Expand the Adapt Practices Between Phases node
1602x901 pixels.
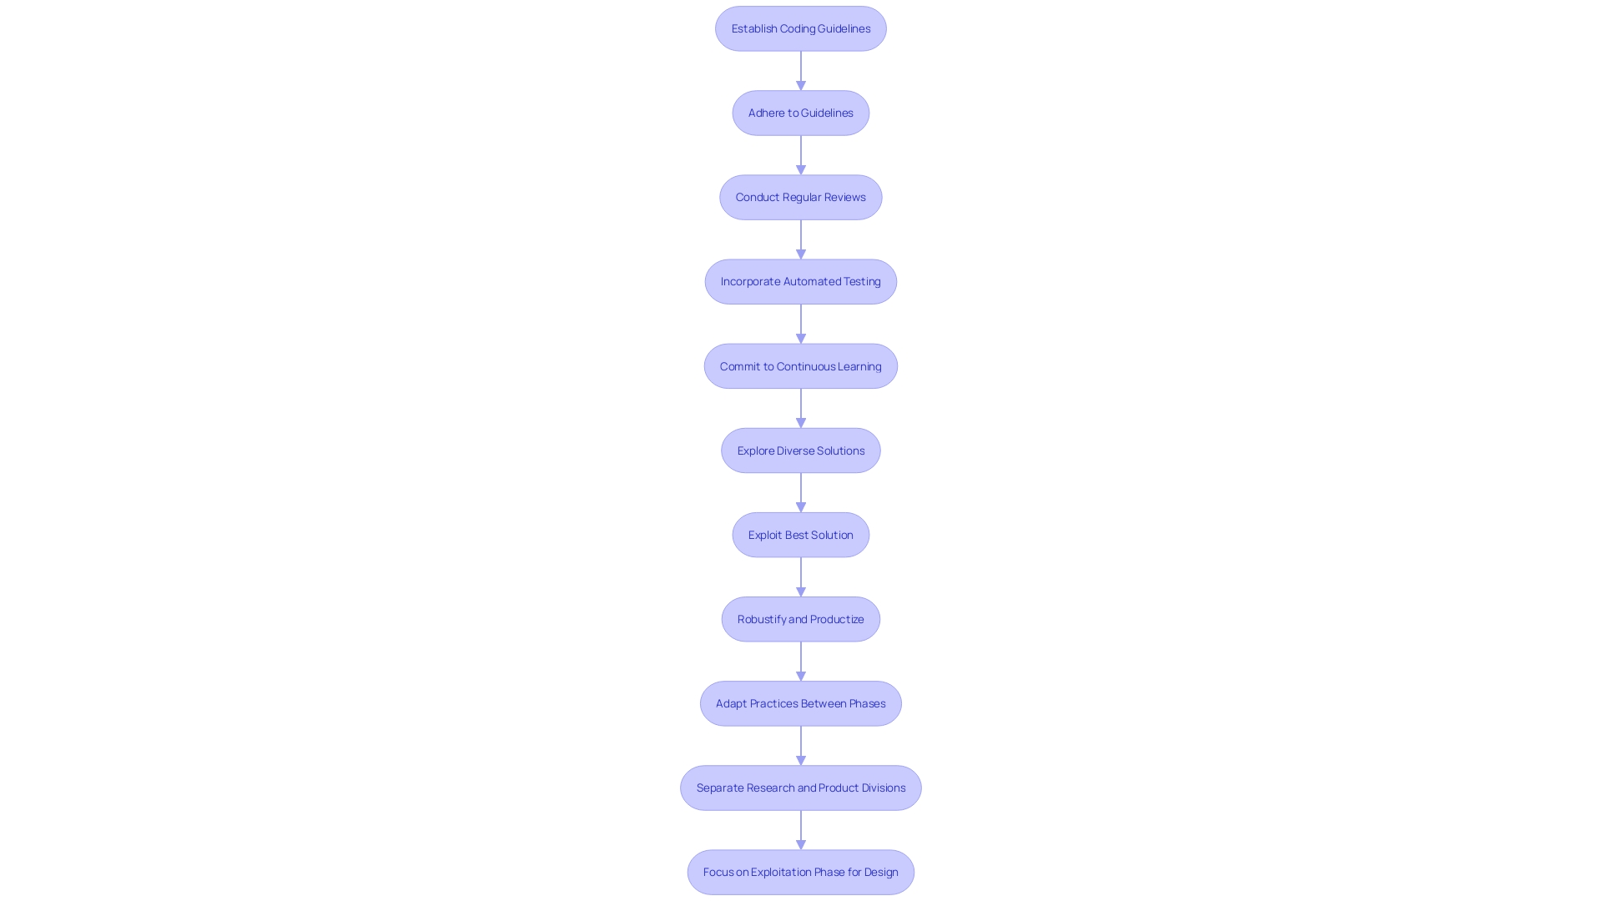(801, 703)
